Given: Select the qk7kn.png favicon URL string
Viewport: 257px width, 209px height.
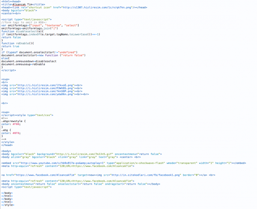Looking at the screenshot, I should coord(98,8).
